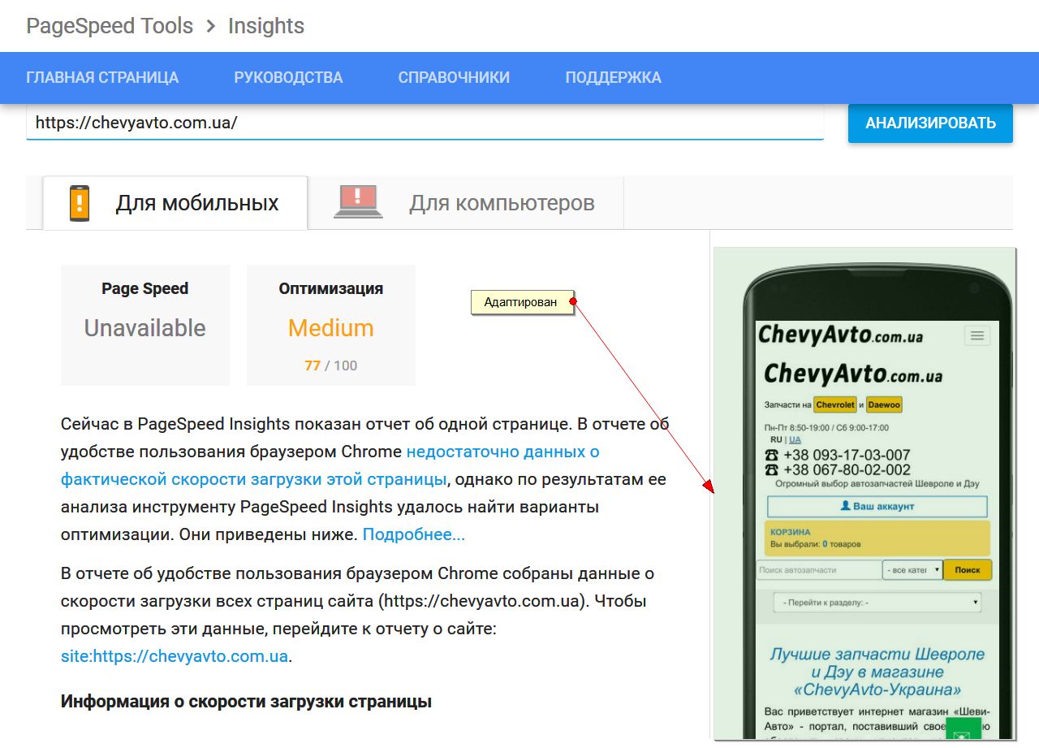Click the laptop icon on the desktop tab
This screenshot has width=1039, height=748.
tap(358, 202)
